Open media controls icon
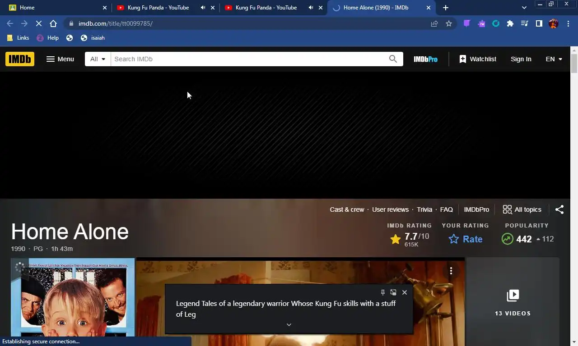 coord(525,23)
